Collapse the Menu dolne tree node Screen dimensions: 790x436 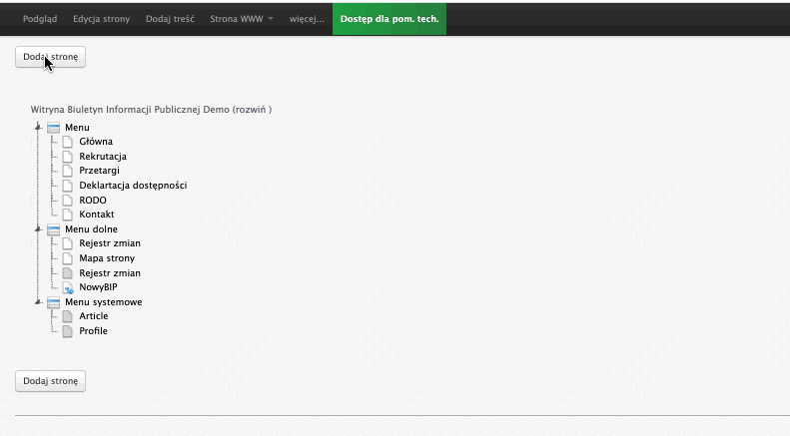(38, 229)
